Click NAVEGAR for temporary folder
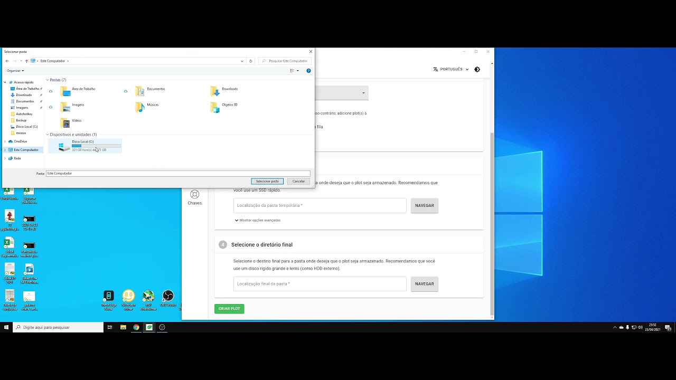The image size is (676, 380). tap(425, 205)
